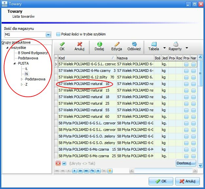Refresh the list with Odśwież

134,46
